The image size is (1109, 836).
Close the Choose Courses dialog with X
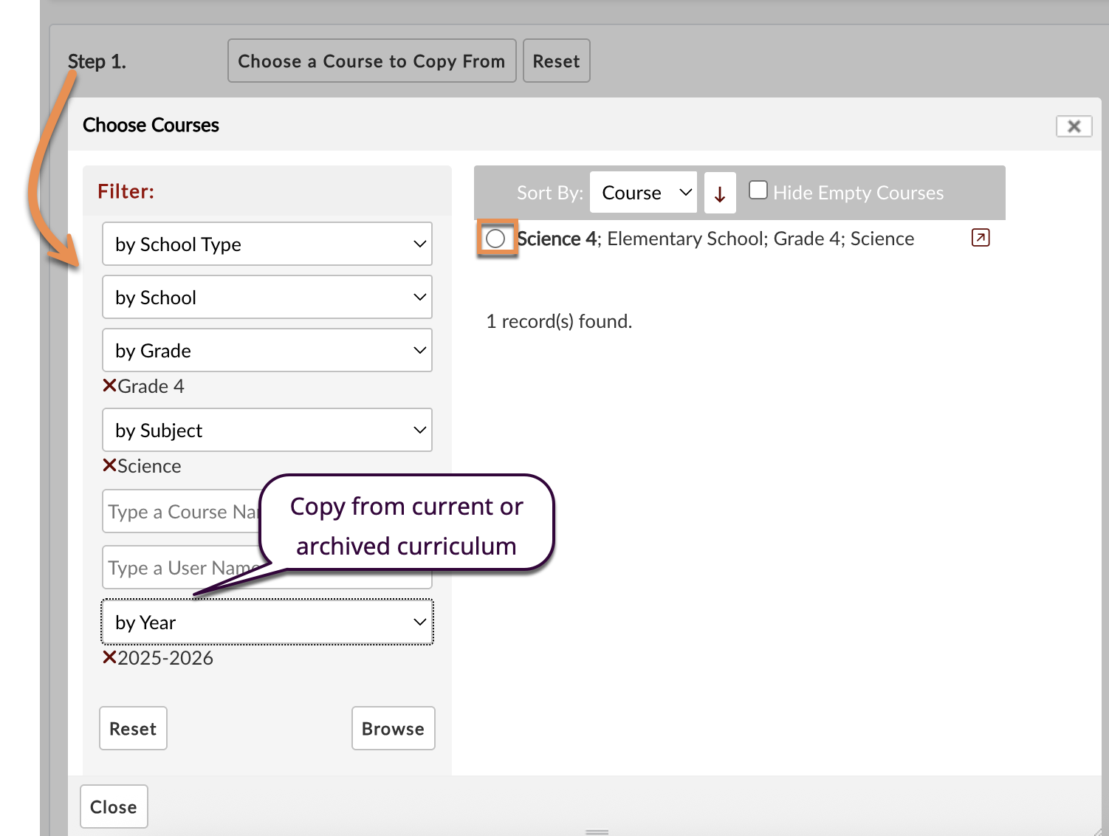[1074, 126]
